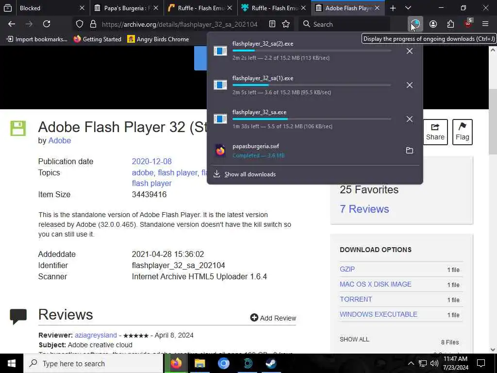
Task: Click the green floppy disk software icon
Action: [x=18, y=128]
